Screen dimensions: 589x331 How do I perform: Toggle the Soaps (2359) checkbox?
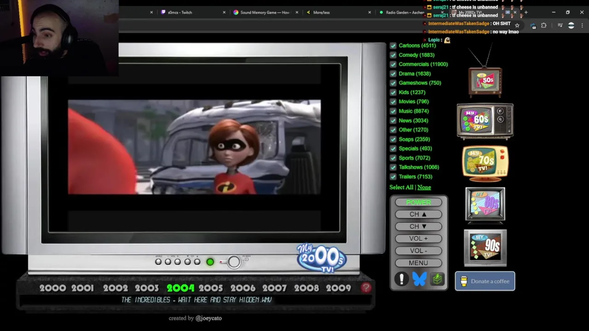coord(393,139)
